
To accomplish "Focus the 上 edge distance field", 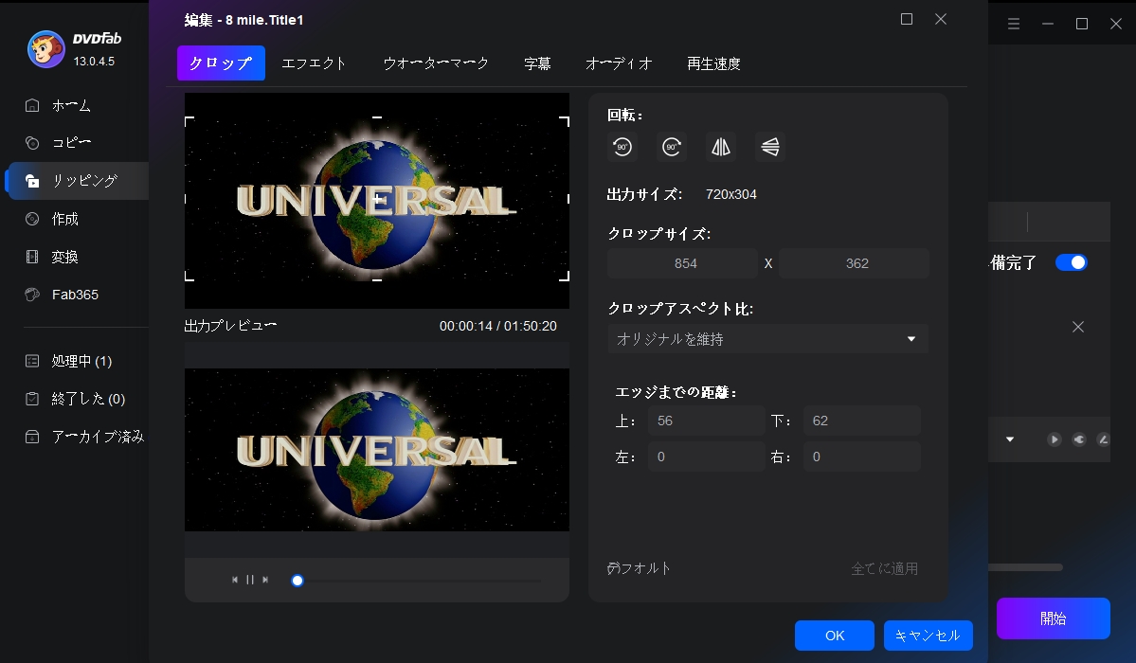I will [707, 421].
